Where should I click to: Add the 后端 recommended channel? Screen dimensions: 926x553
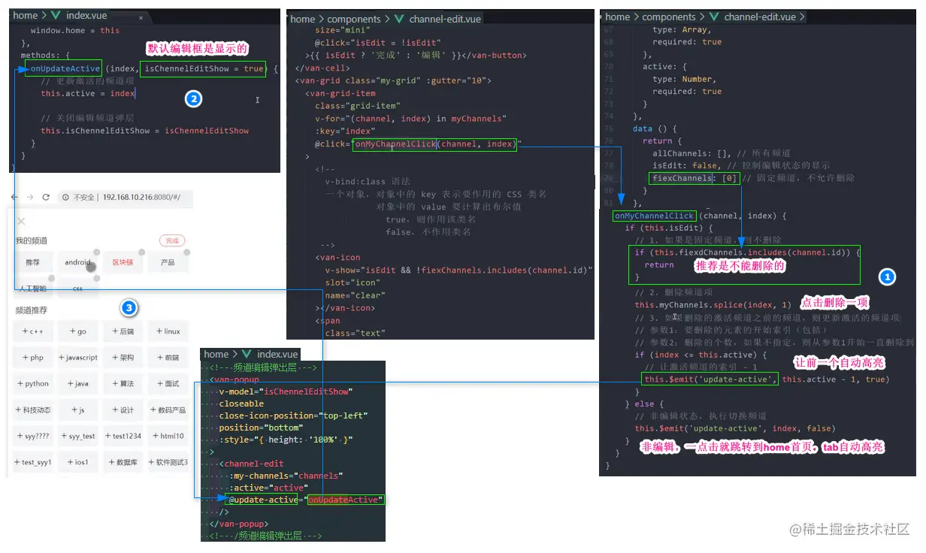[x=123, y=331]
